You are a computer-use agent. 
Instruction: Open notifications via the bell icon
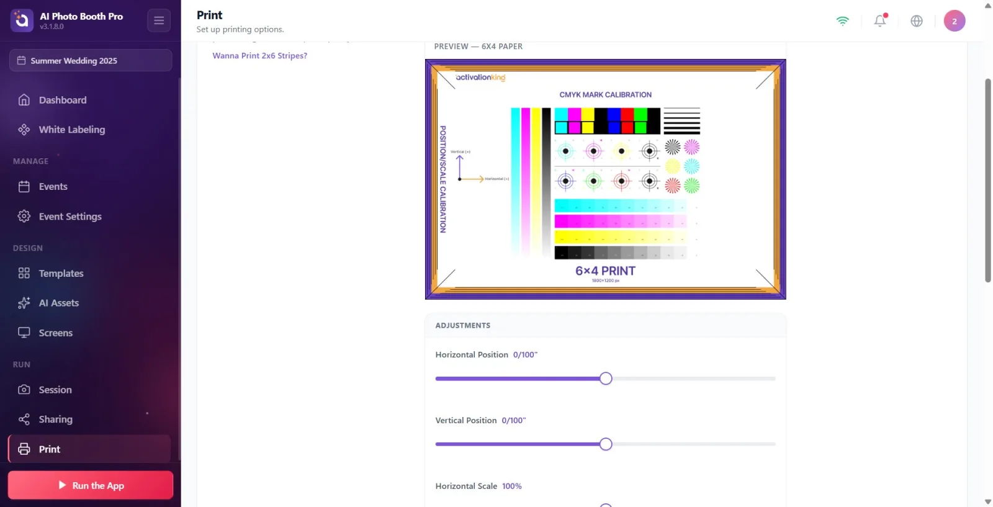point(880,20)
